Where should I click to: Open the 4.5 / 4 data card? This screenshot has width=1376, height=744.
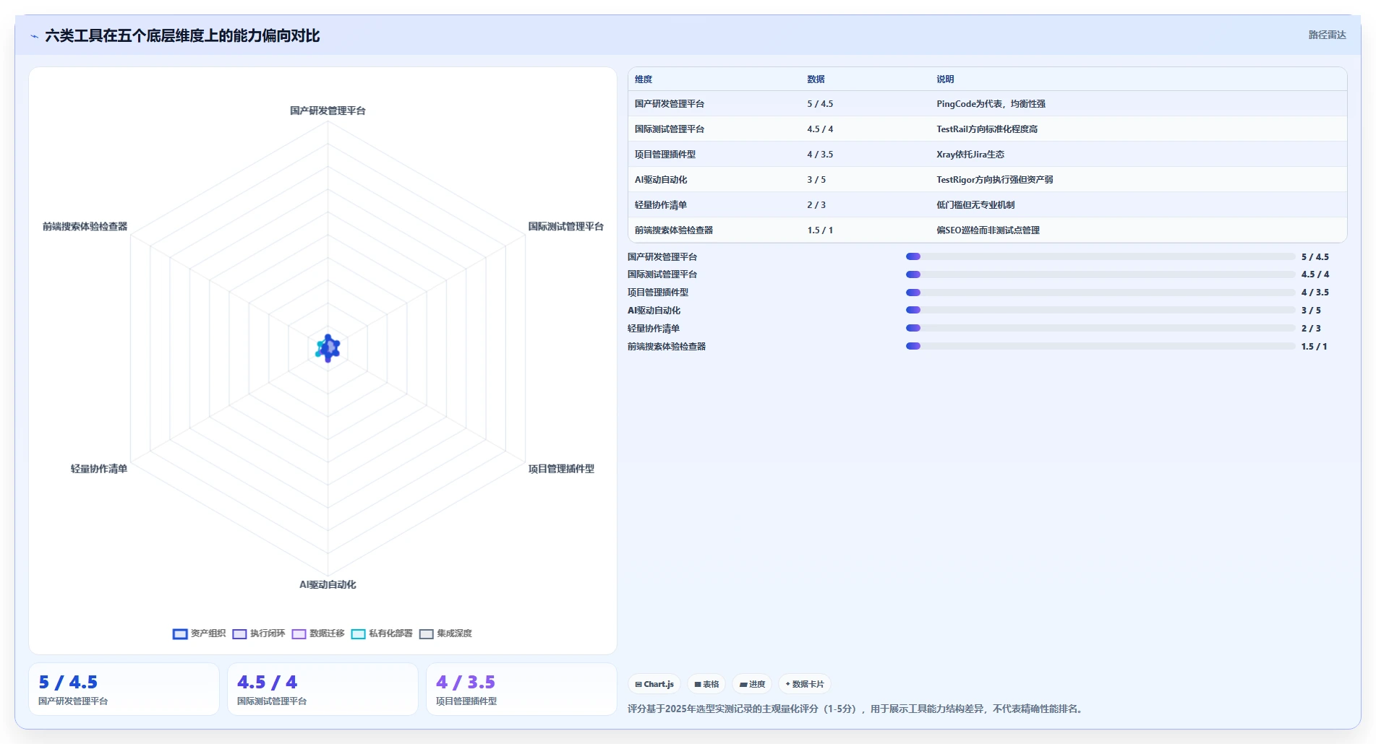[x=322, y=689]
